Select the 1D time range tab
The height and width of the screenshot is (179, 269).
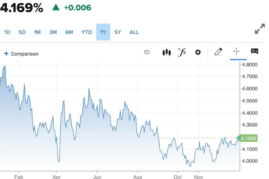pos(7,32)
